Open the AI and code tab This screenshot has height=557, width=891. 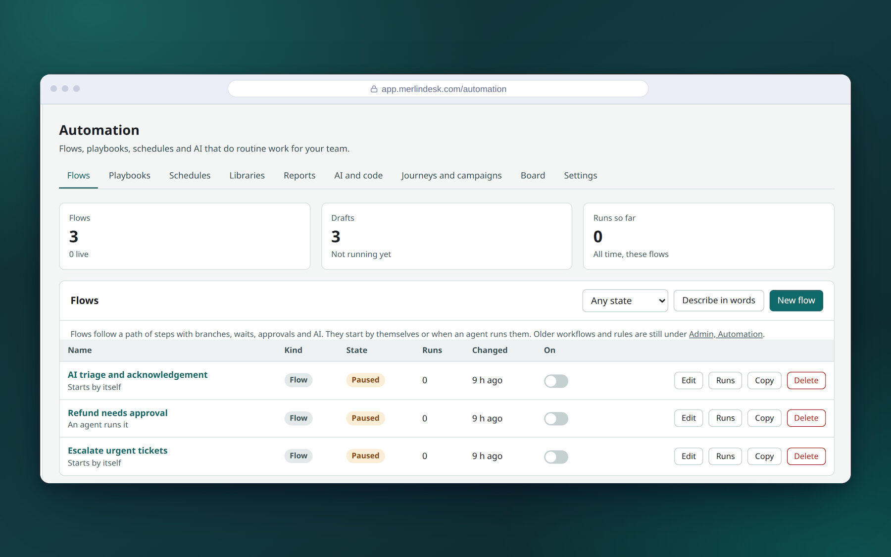358,175
